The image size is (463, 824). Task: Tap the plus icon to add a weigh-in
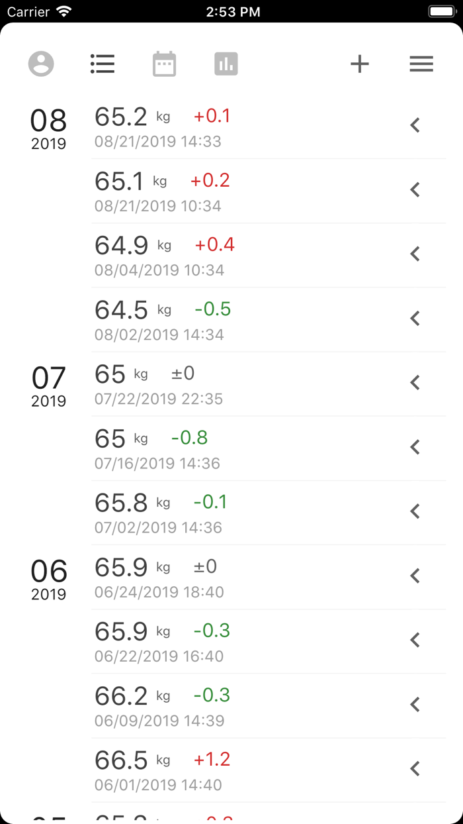click(x=360, y=64)
